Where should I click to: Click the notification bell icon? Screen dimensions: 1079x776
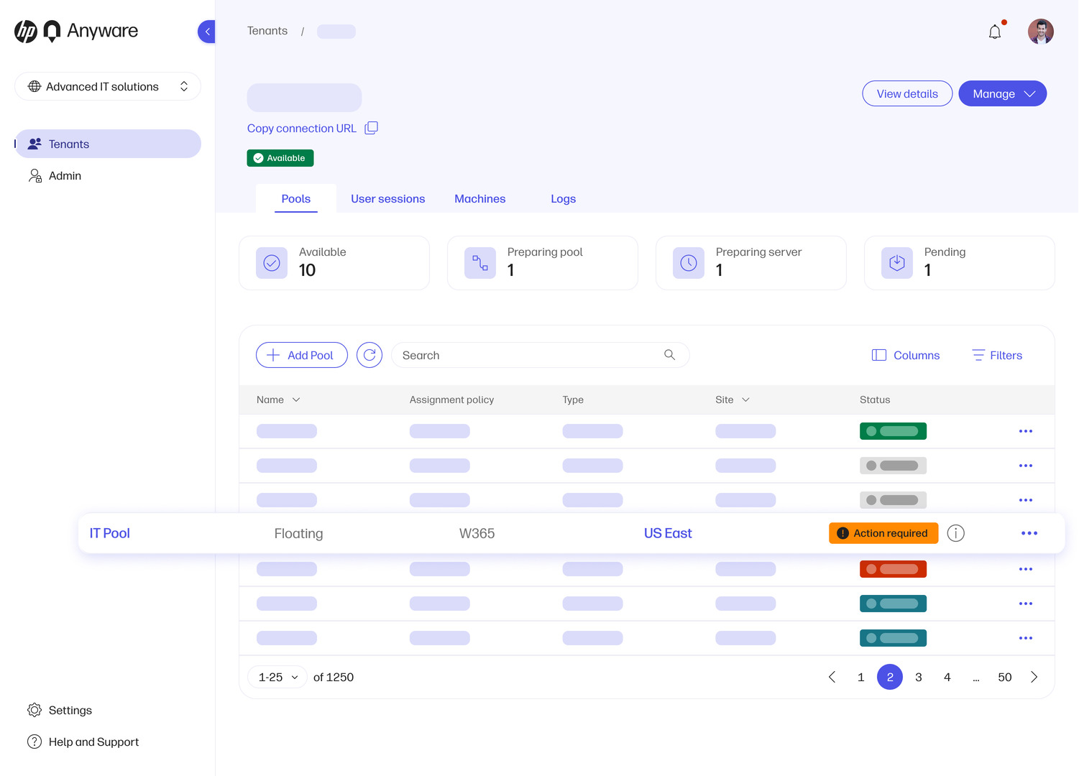995,32
